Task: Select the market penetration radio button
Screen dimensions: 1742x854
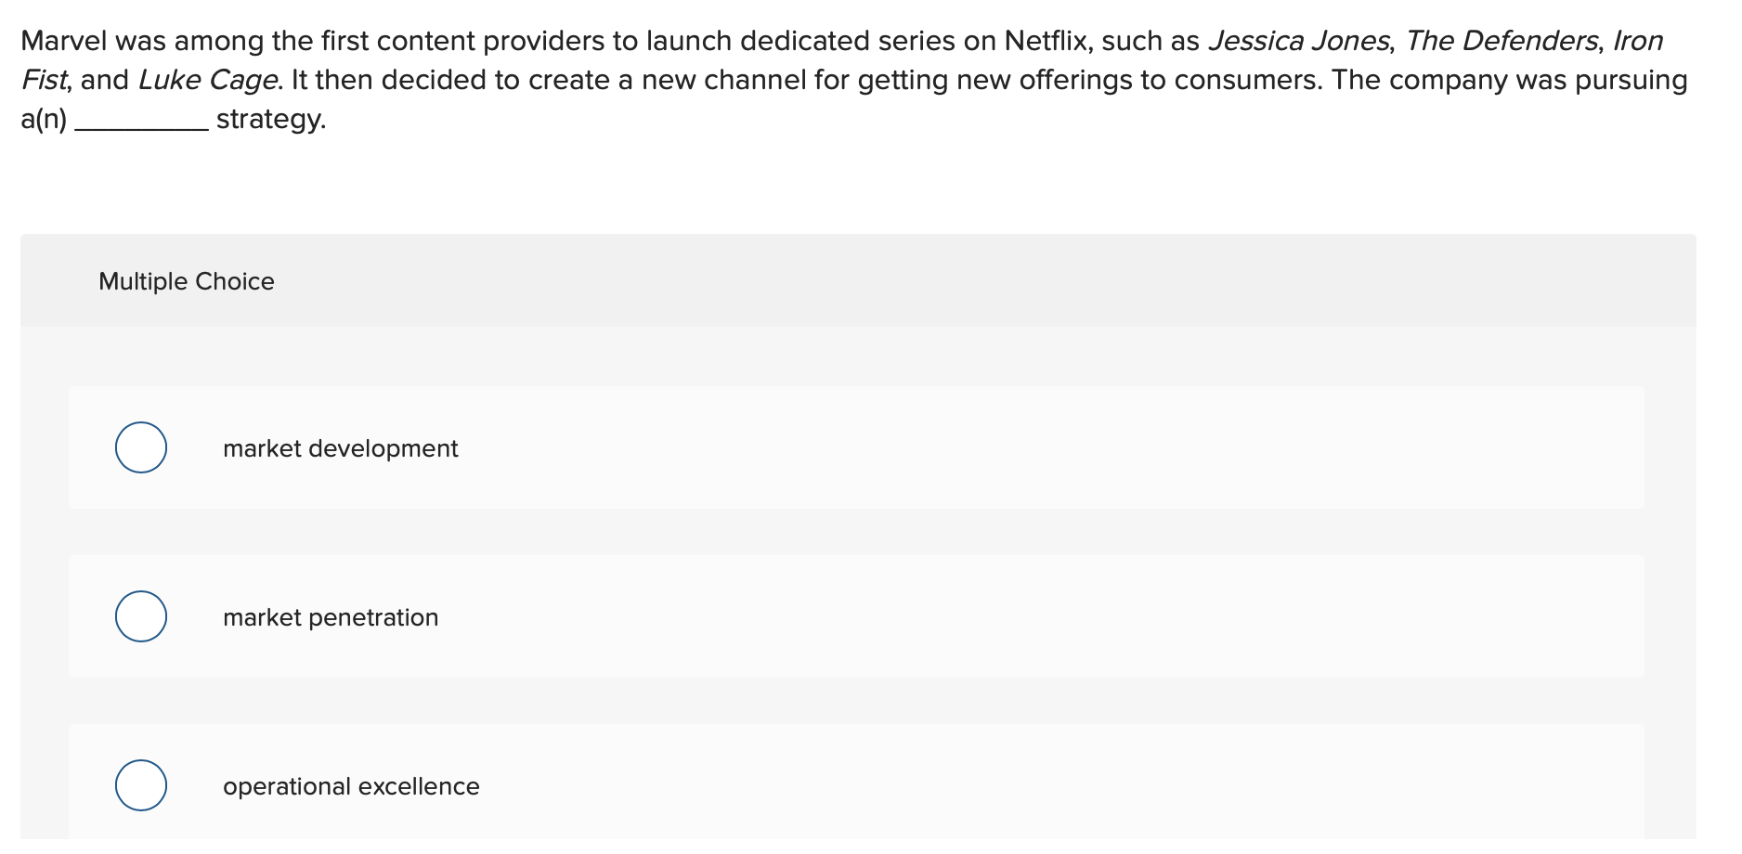Action: click(141, 616)
